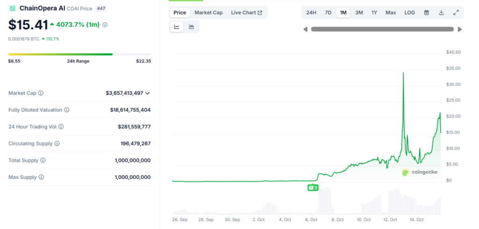Click the $22.35 range high value
This screenshot has height=229, width=479.
pyautogui.click(x=144, y=61)
